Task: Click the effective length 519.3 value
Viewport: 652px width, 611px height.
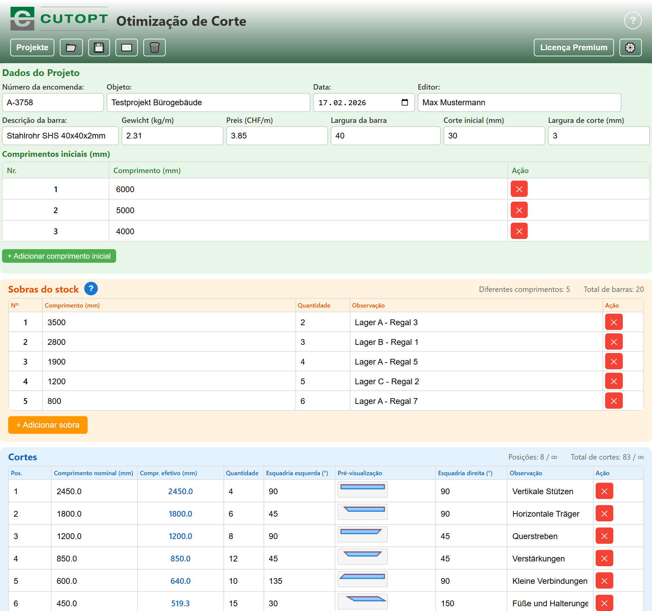Action: [180, 604]
